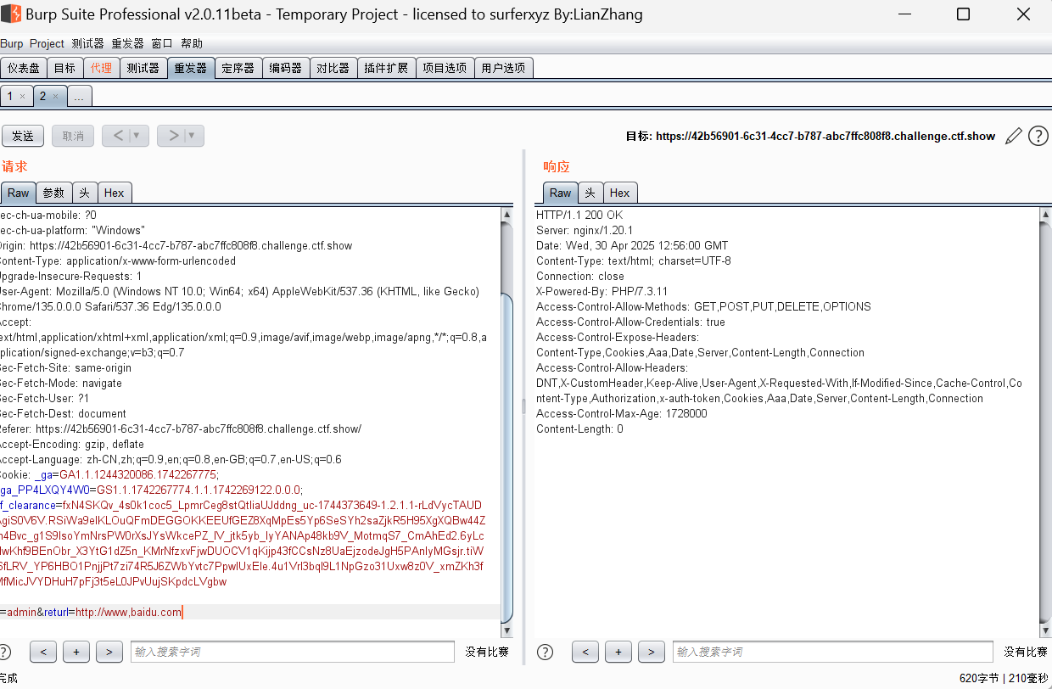1052x689 pixels.
Task: Click the Content-Length: 0 response line
Action: tap(579, 429)
